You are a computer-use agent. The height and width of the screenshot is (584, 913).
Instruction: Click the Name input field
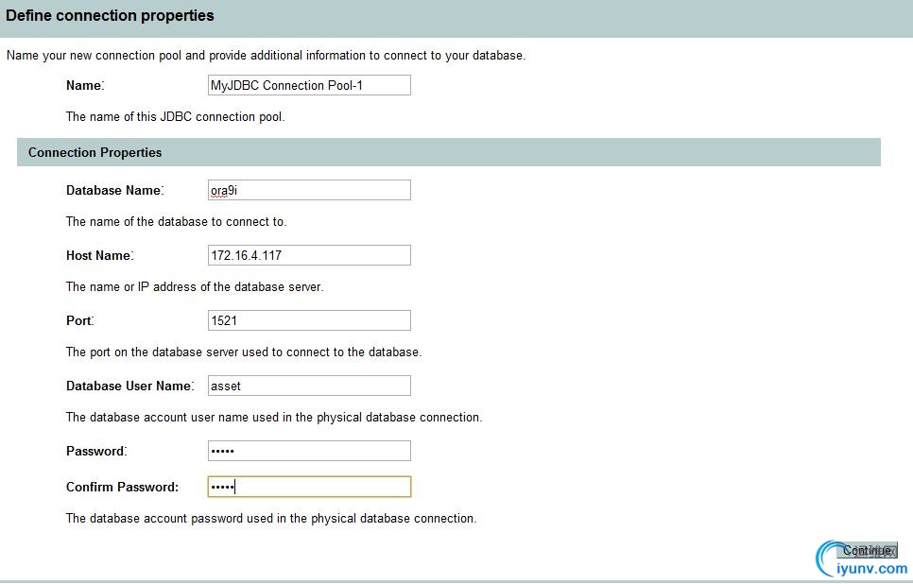point(309,86)
